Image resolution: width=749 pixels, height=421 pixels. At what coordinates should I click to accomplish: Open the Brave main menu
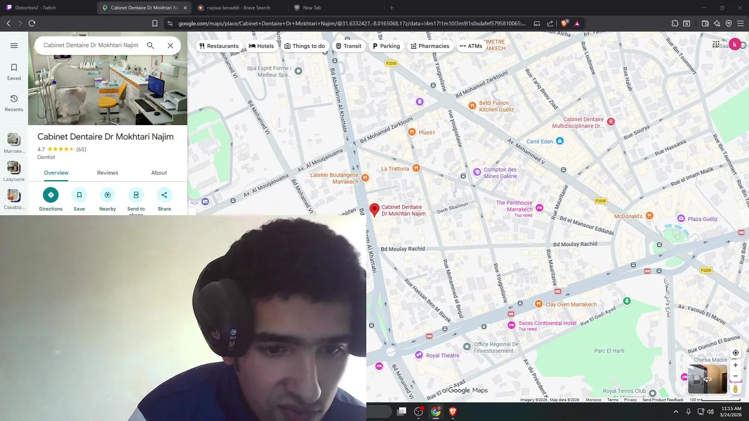tap(740, 23)
